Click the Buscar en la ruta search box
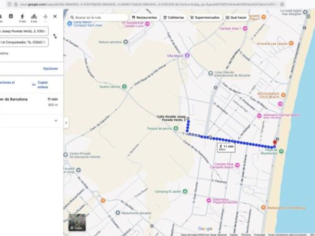 (98, 18)
